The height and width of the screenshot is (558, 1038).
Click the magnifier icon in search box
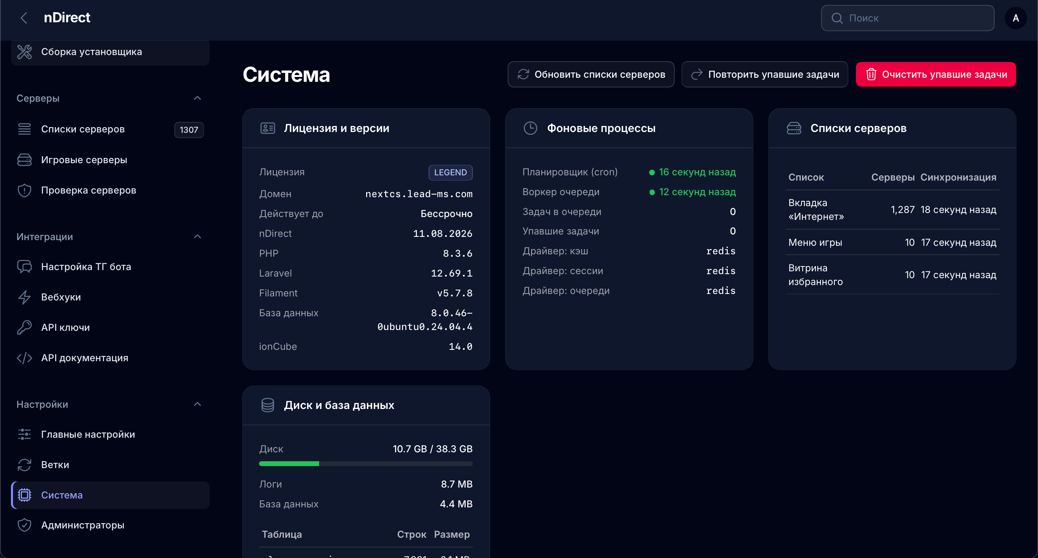point(837,18)
